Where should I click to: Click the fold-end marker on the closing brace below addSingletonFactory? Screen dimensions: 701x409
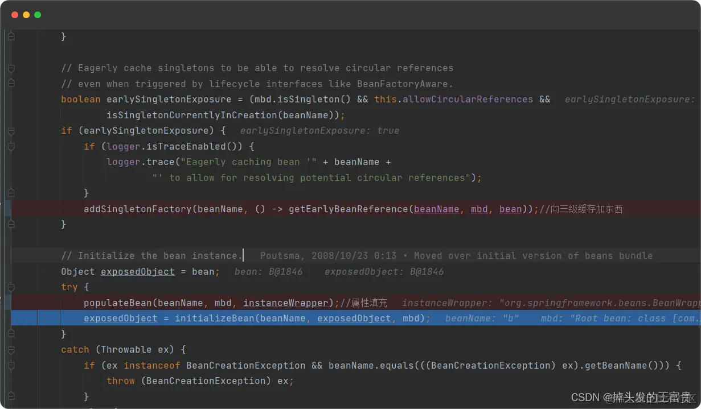click(11, 225)
